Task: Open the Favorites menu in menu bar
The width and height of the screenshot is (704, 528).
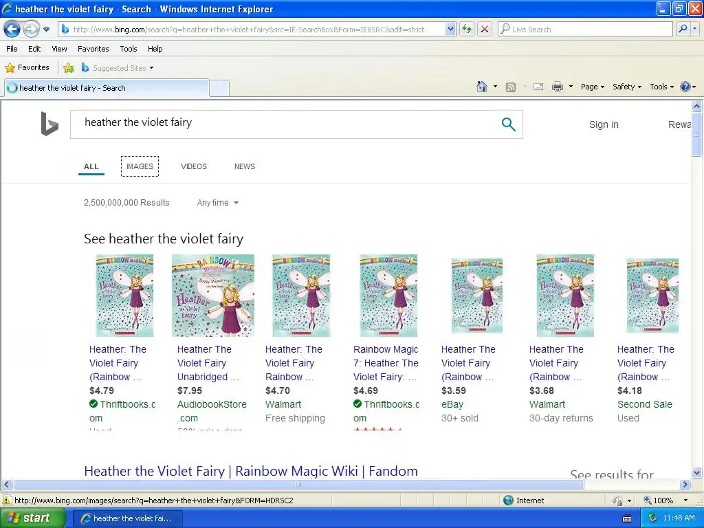Action: (x=93, y=49)
